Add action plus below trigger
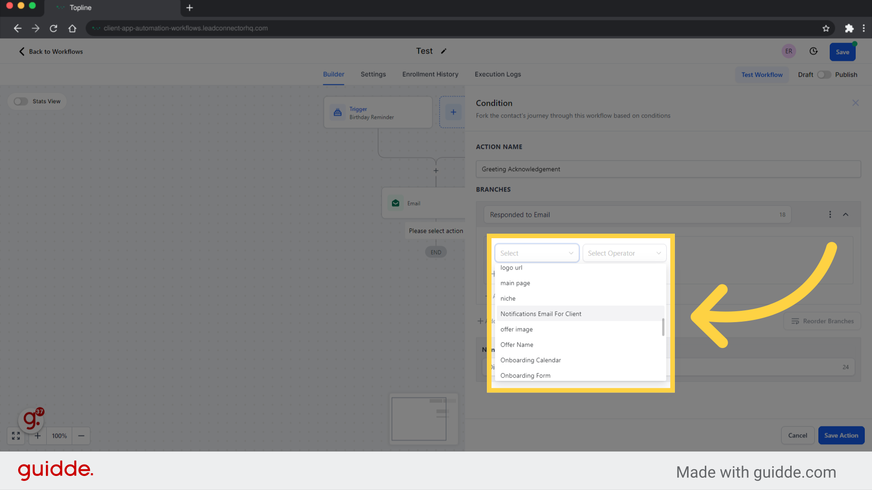The width and height of the screenshot is (872, 490). (436, 171)
